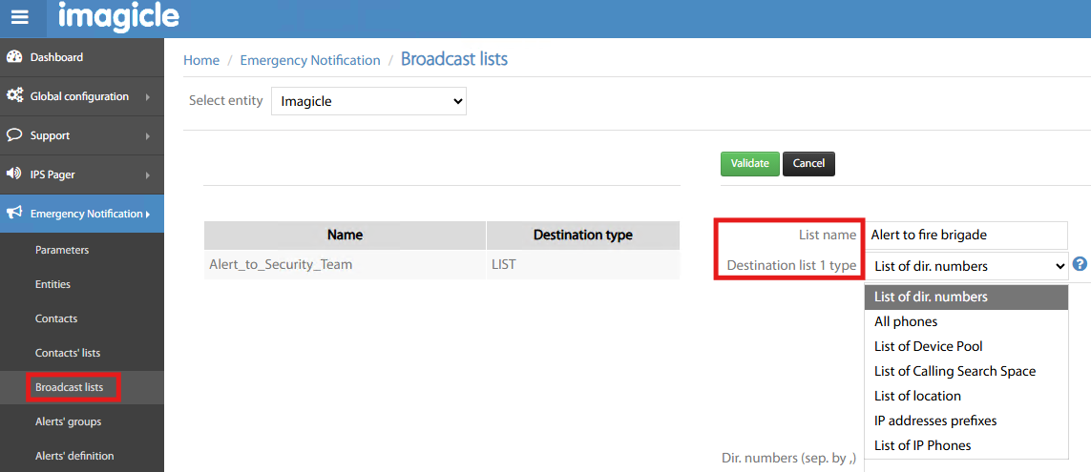Select List of Device Pool option
Image resolution: width=1091 pixels, height=472 pixels.
pyautogui.click(x=928, y=346)
